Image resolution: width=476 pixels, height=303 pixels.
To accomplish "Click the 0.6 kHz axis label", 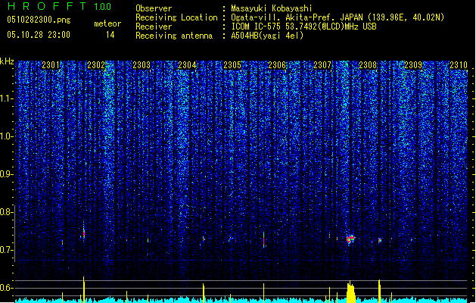I will 7,288.
